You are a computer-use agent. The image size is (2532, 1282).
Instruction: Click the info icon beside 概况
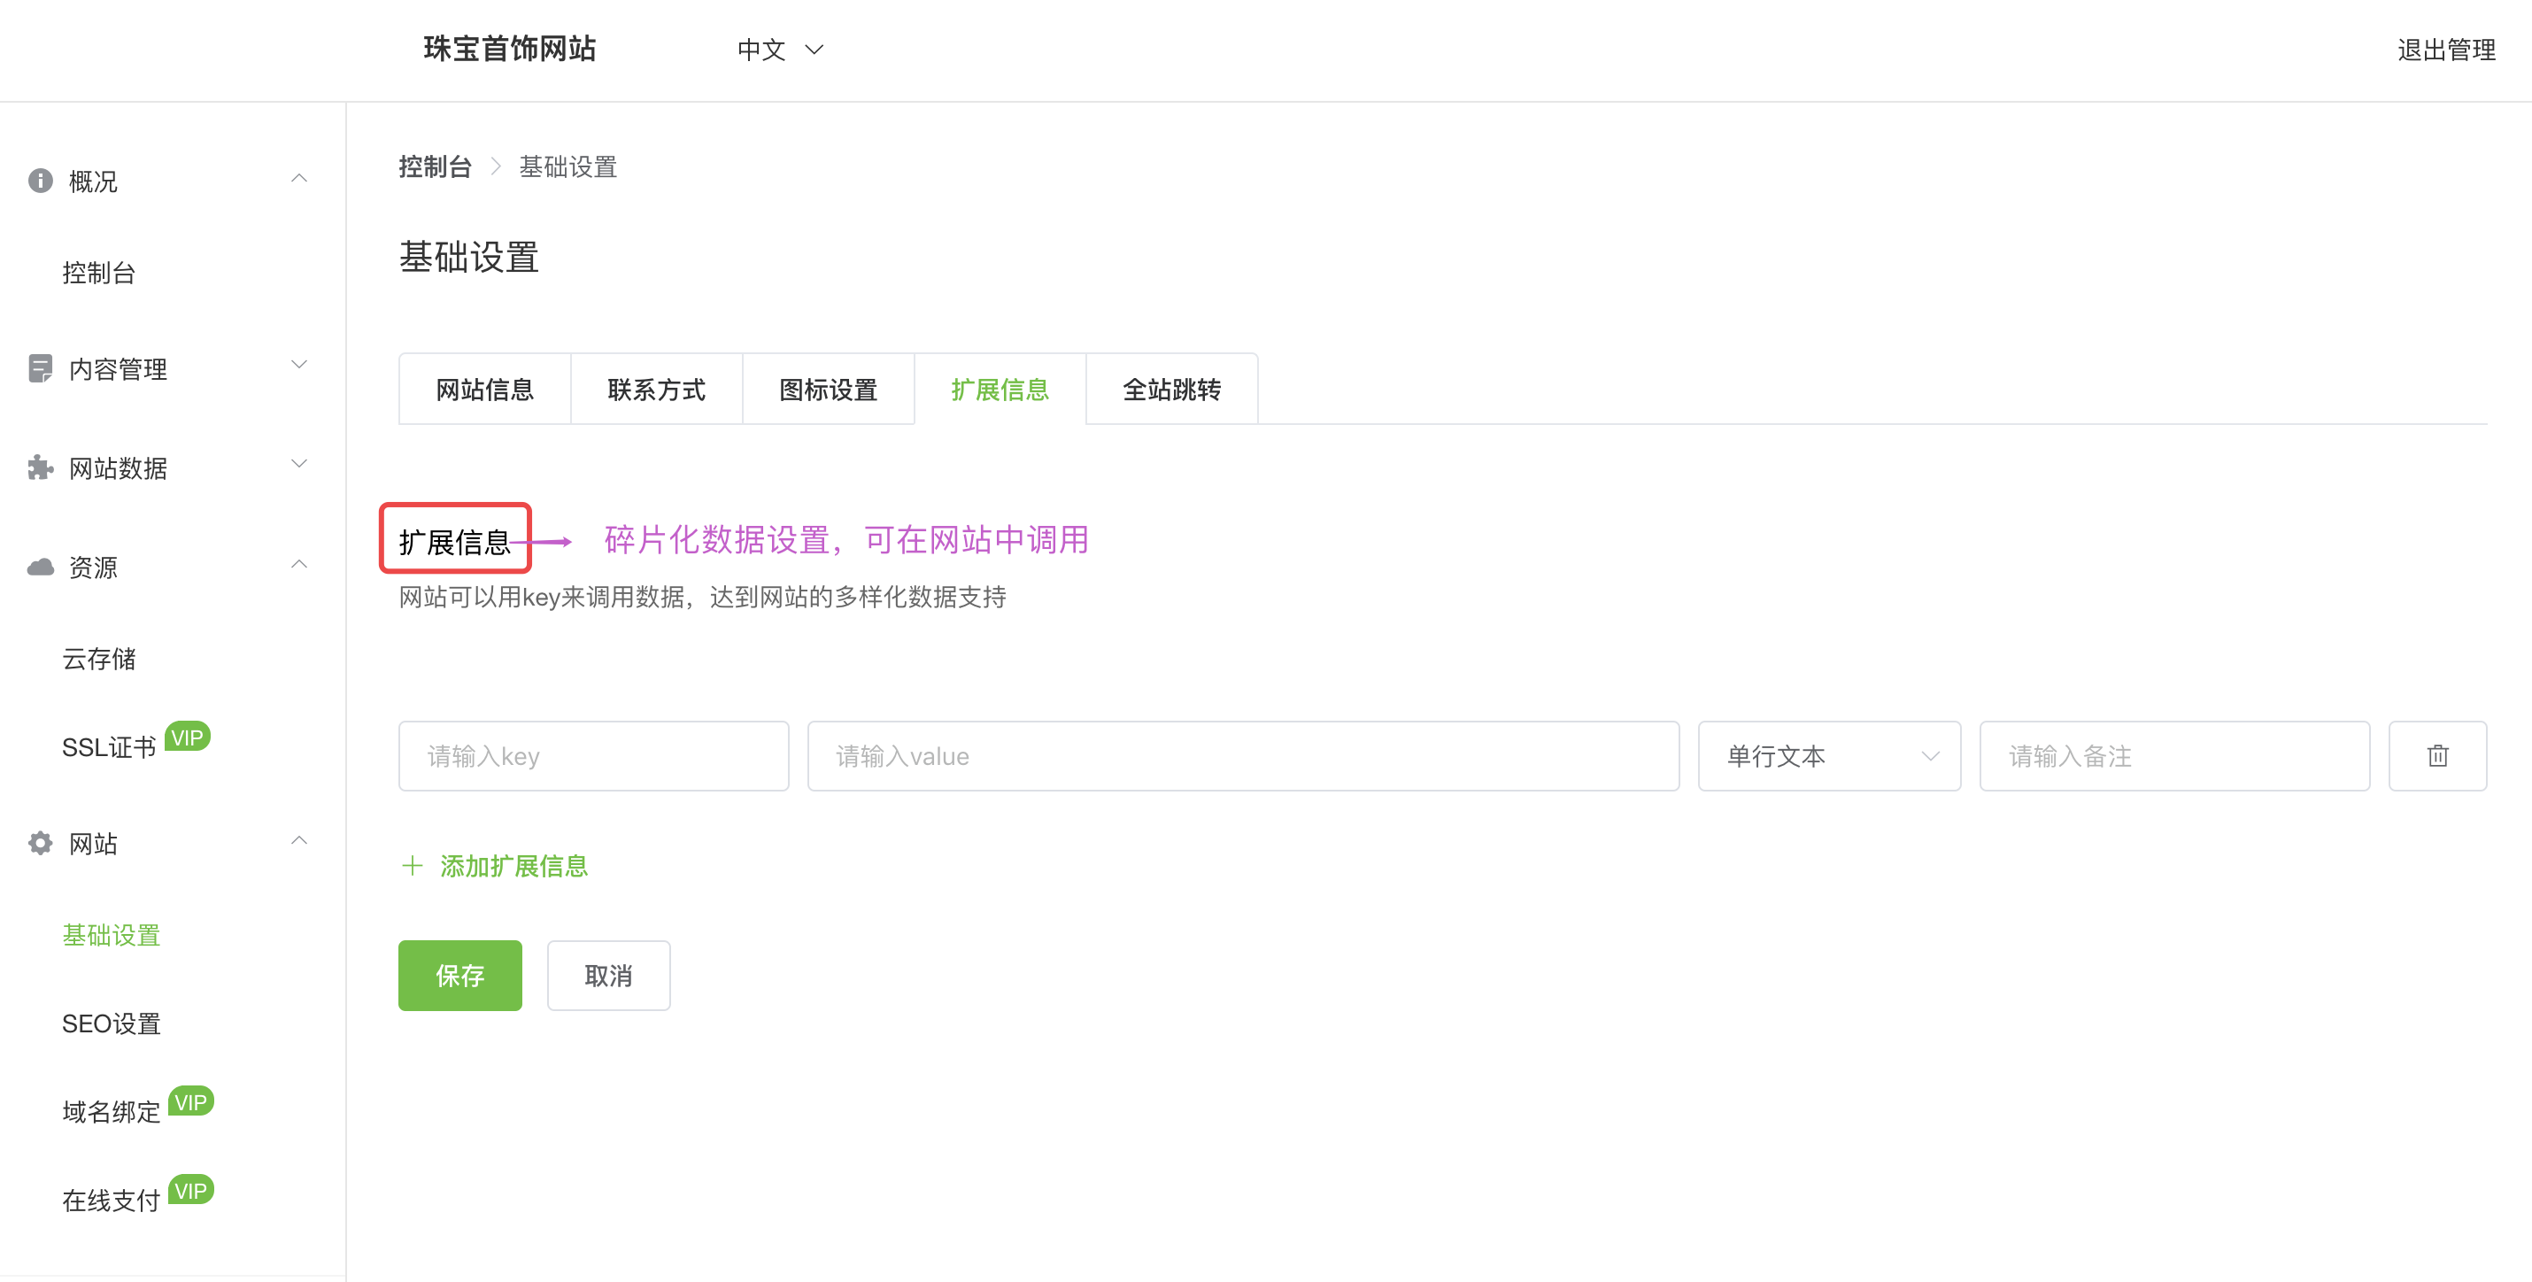(41, 181)
